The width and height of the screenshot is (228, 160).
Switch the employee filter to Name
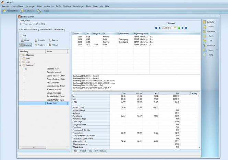click(x=25, y=40)
